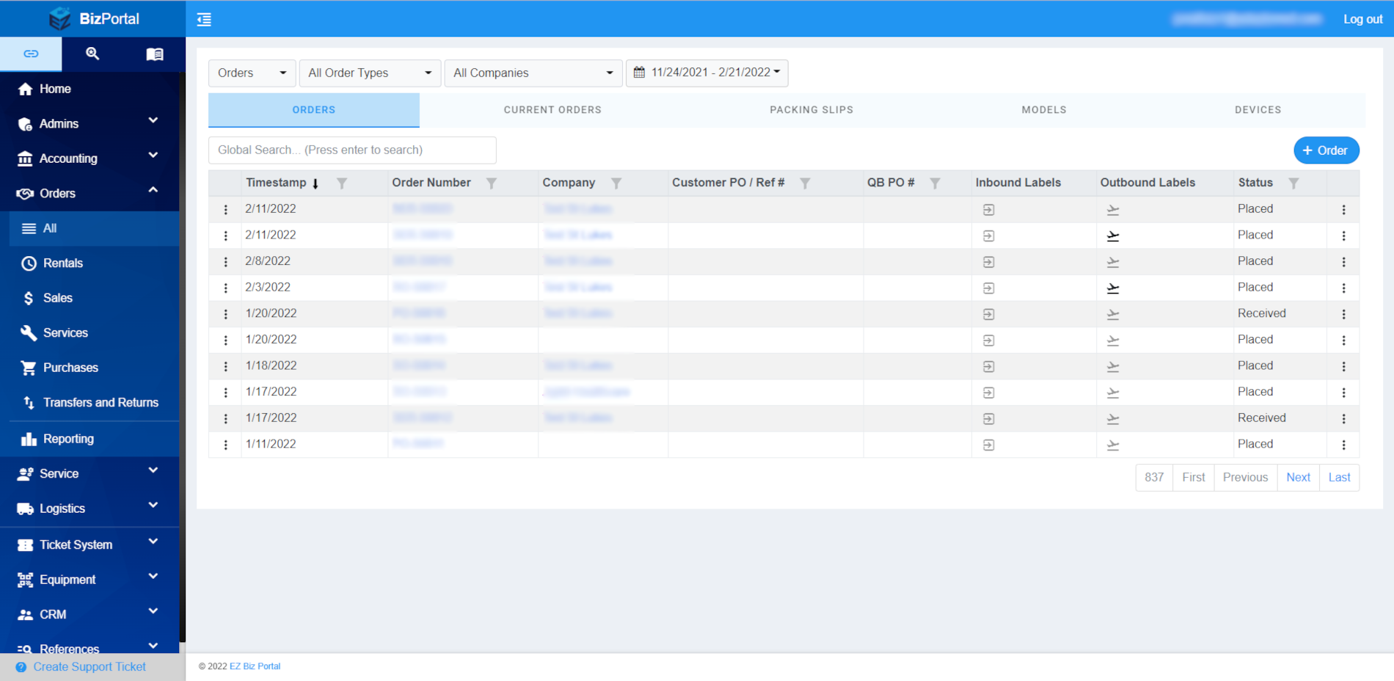Click the Company column filter icon

point(616,183)
